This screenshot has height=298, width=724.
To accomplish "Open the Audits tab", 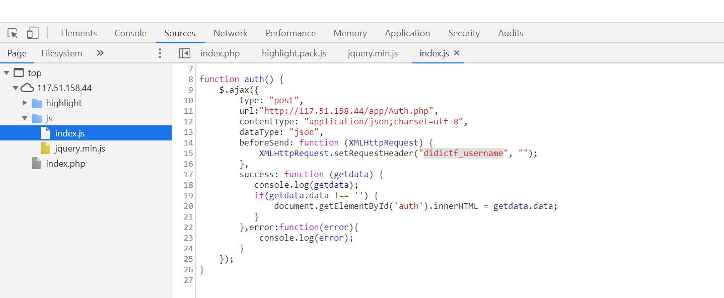I will [511, 33].
